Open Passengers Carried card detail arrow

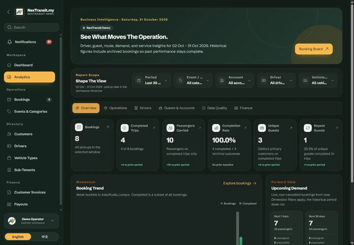pyautogui.click(x=200, y=128)
